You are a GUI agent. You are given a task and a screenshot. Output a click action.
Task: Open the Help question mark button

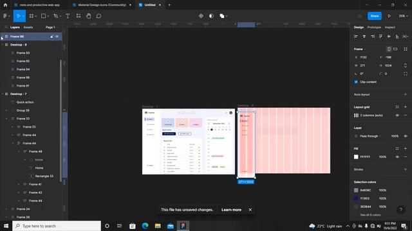(x=401, y=209)
